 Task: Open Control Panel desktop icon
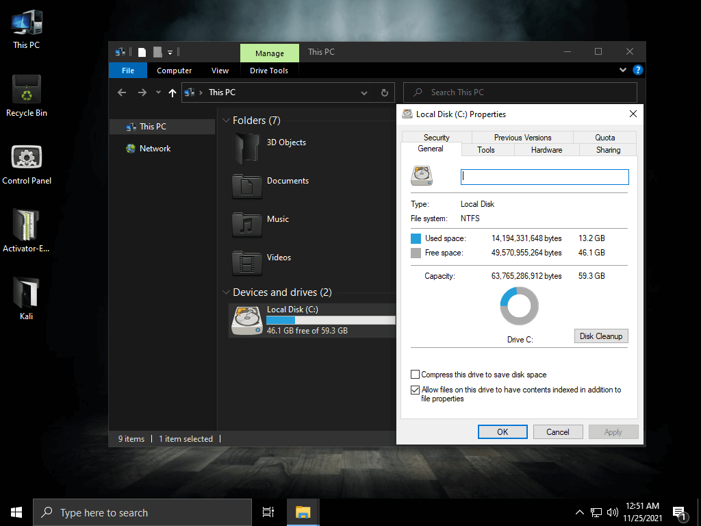(27, 164)
